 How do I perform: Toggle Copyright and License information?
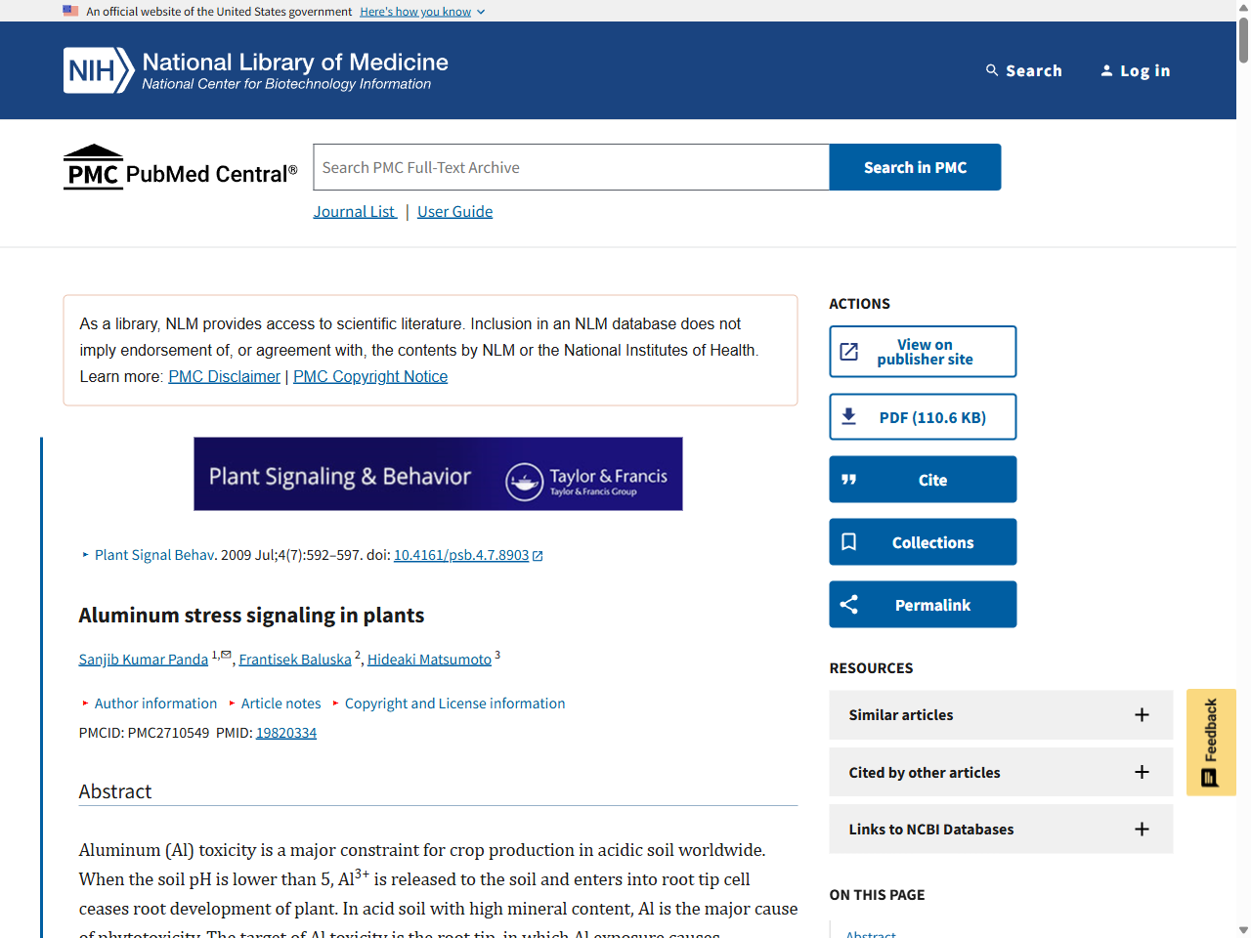pyautogui.click(x=453, y=703)
